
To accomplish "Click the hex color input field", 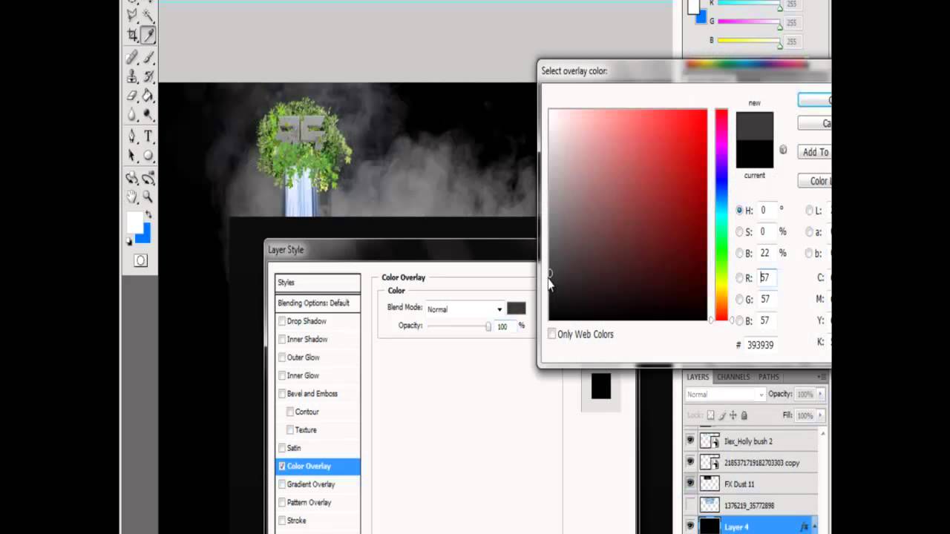I will coord(762,345).
